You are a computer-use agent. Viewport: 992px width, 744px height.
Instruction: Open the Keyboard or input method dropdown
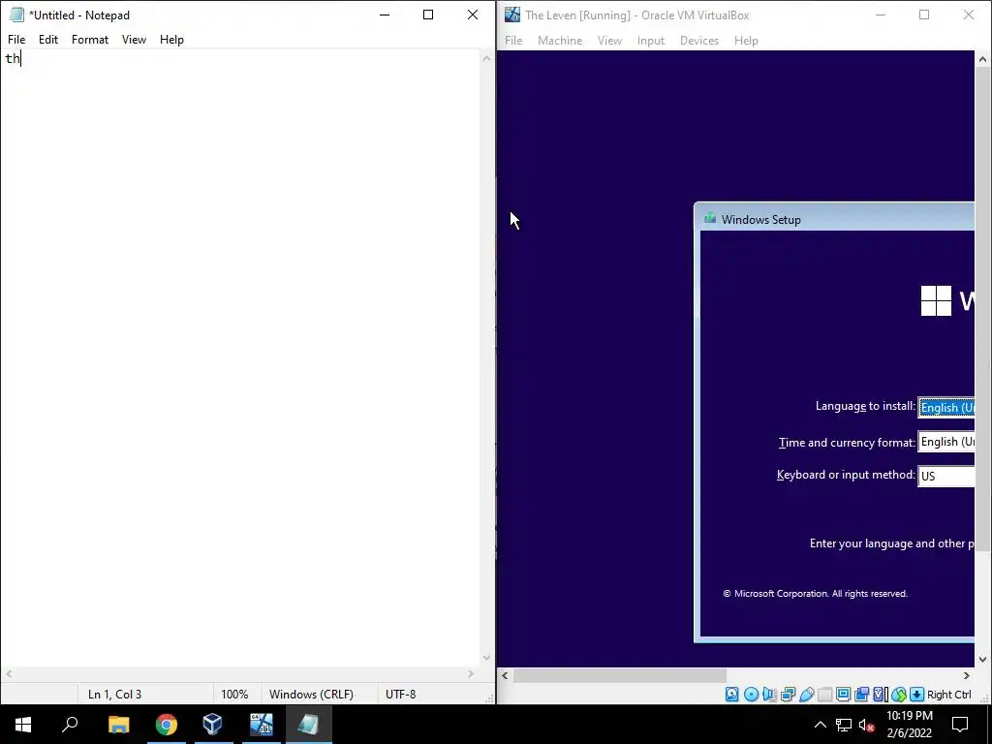tap(946, 476)
